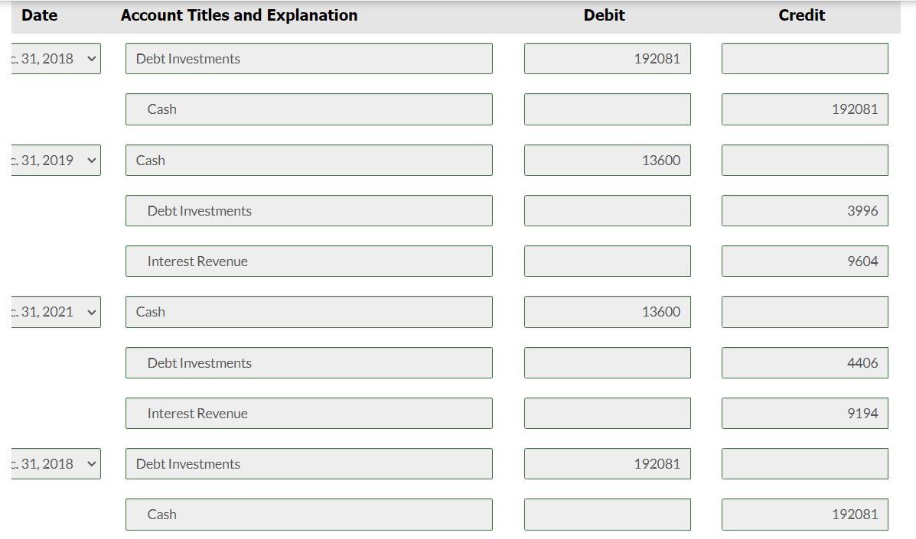Click the Account Titles and Explanation header
Viewport: 916px width, 539px height.
point(239,15)
